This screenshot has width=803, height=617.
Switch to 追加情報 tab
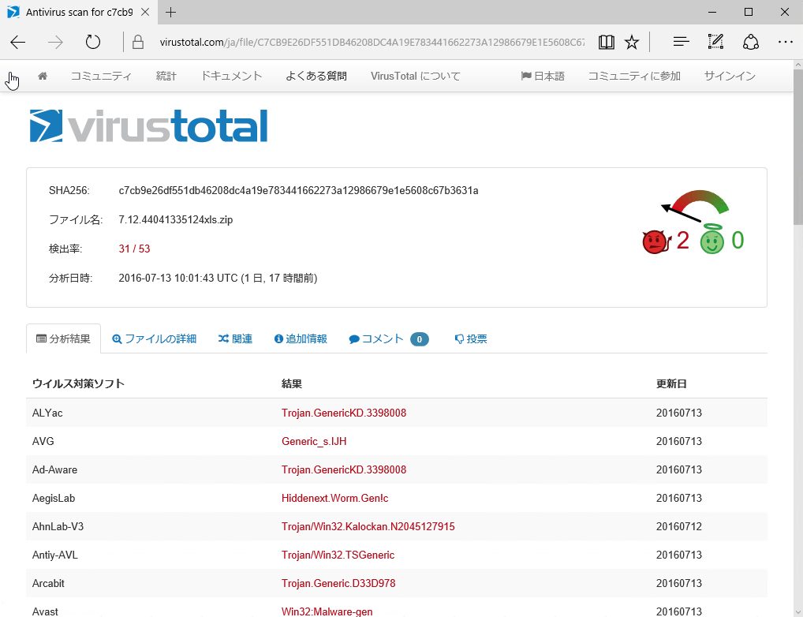301,338
